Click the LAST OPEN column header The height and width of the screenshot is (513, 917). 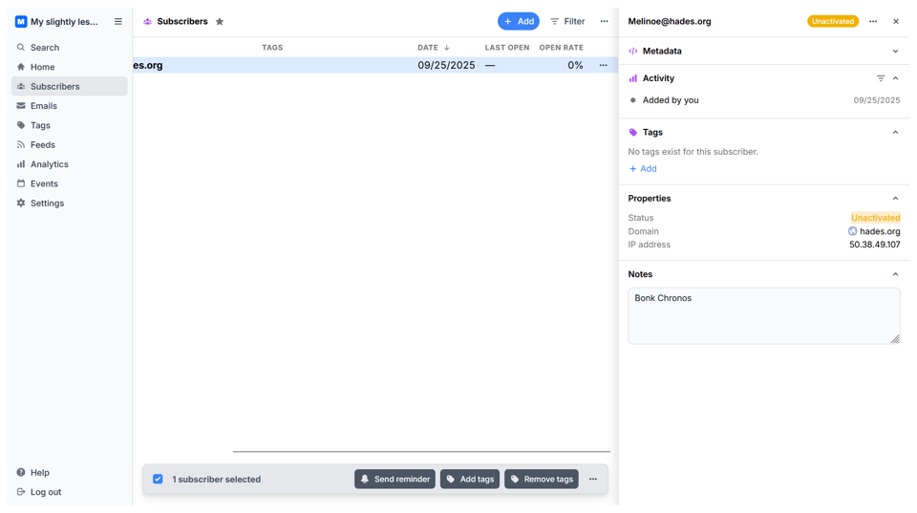coord(507,48)
